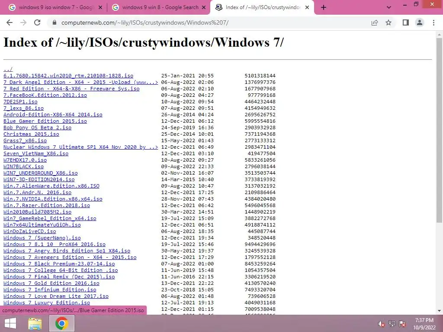Open the Chrome profile menu
The image size is (443, 332).
pos(420,22)
